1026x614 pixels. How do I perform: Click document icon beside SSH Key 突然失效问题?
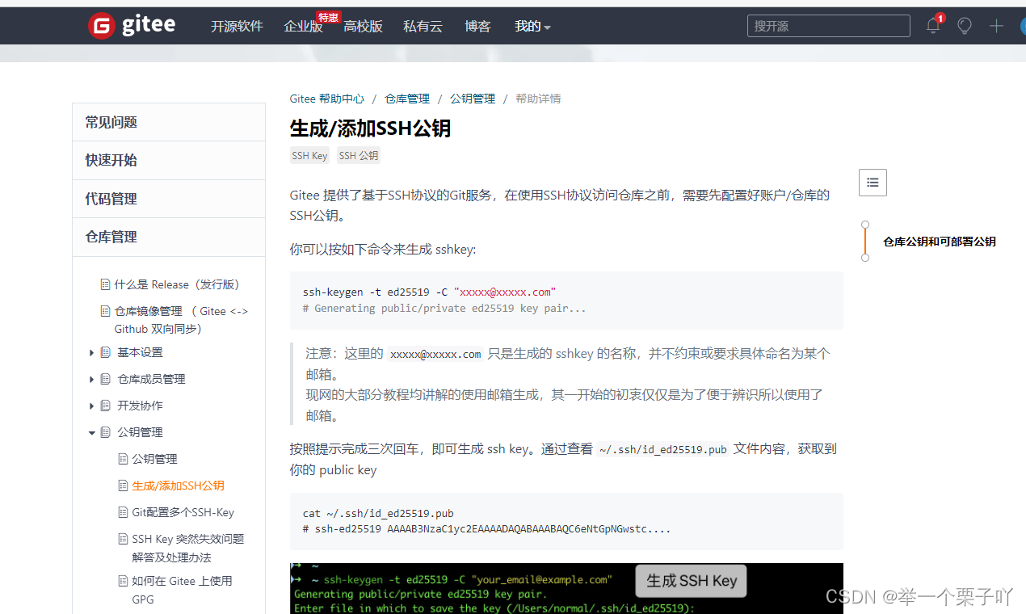click(123, 539)
